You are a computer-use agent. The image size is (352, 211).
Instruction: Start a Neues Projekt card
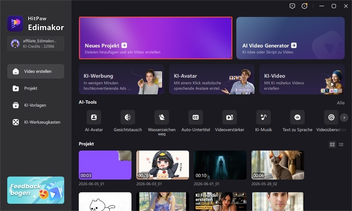pos(156,38)
